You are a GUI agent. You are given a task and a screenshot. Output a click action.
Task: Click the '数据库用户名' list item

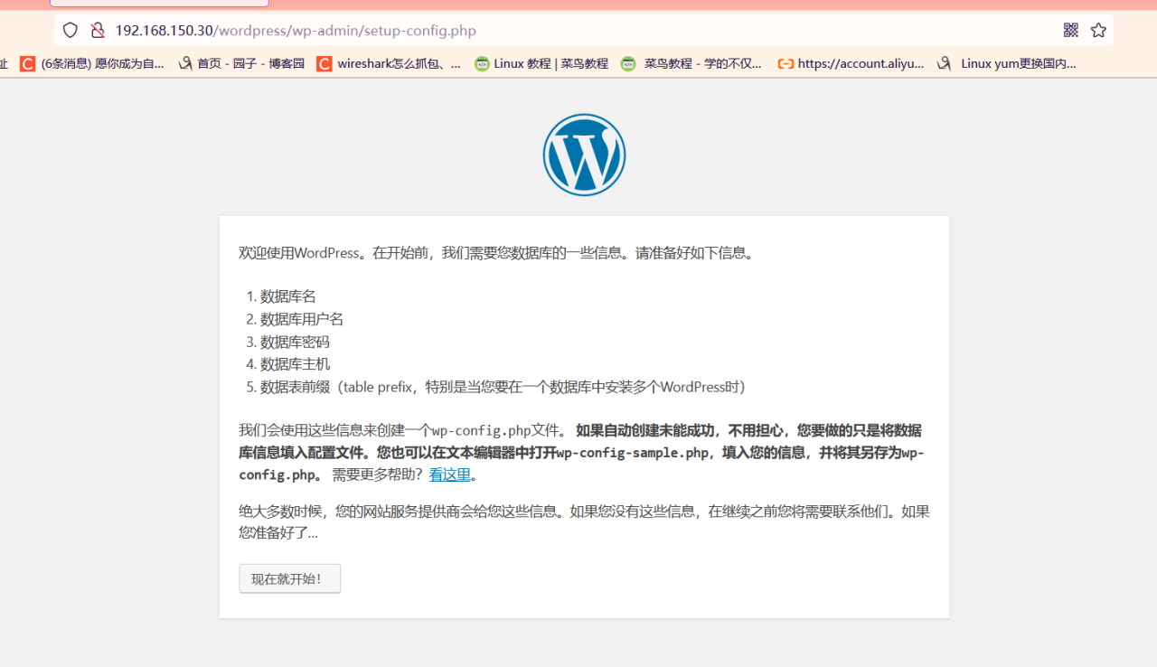[302, 319]
